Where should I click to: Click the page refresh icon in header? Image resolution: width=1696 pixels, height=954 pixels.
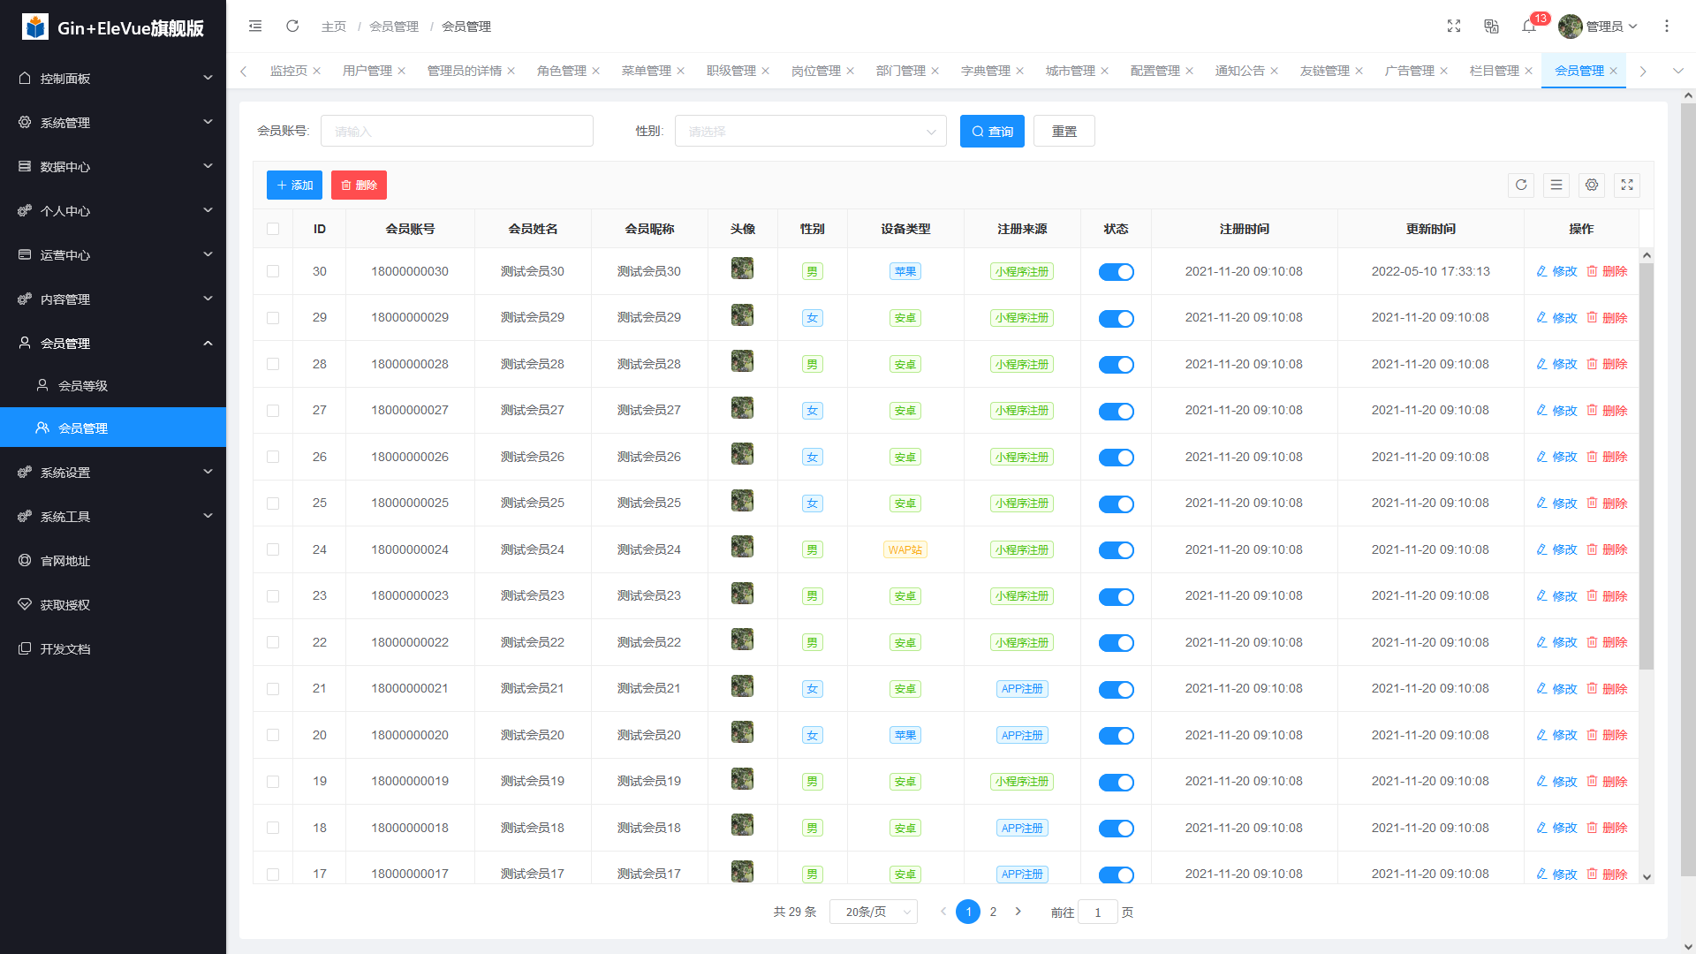pos(292,26)
